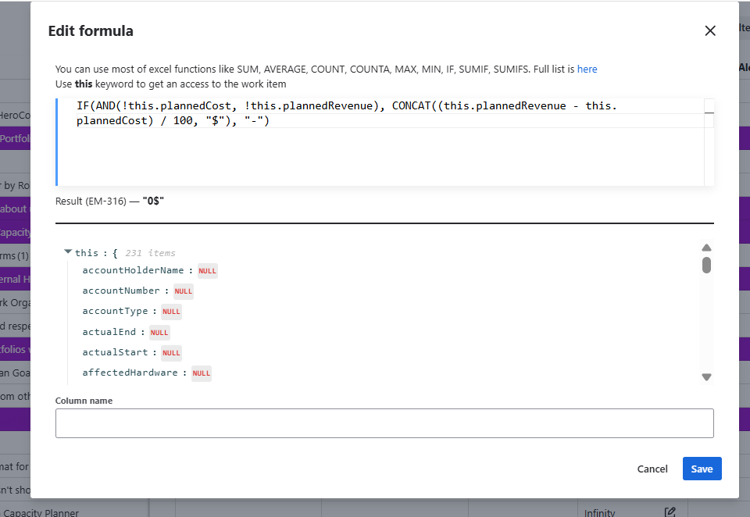The width and height of the screenshot is (750, 517).
Task: Click the NULL value of accountNumber
Action: click(x=183, y=291)
